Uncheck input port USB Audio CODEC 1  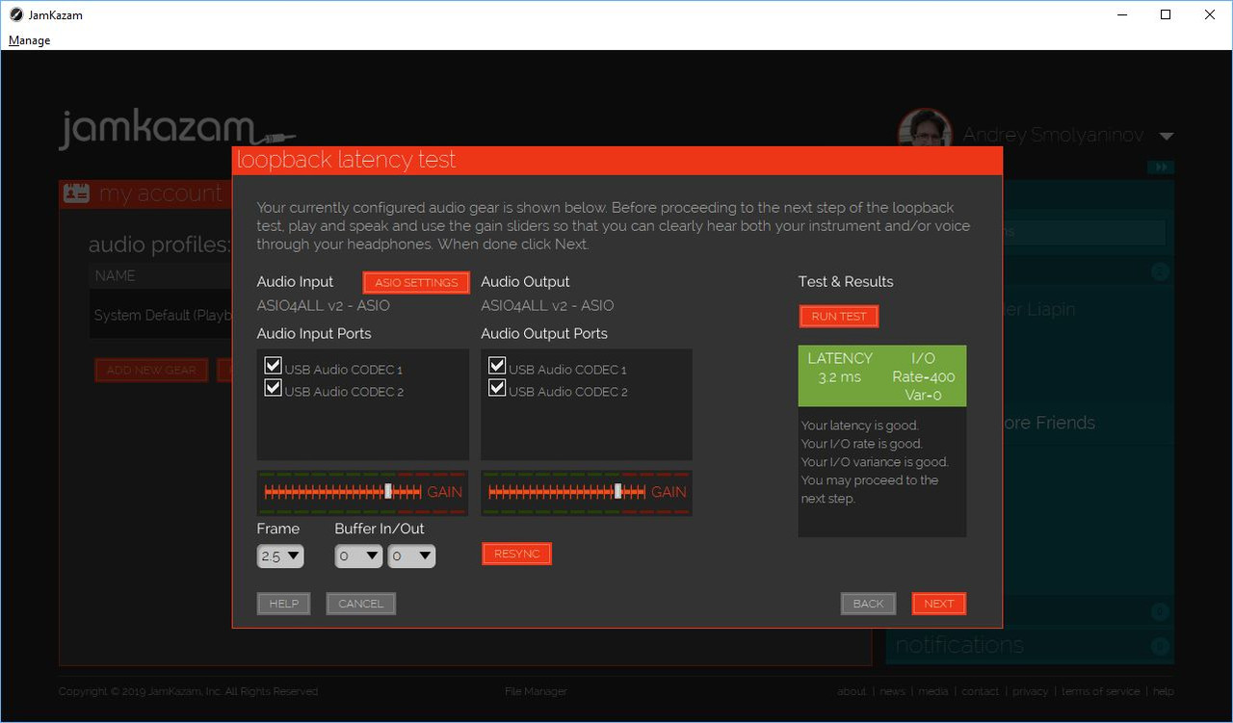[x=274, y=366]
